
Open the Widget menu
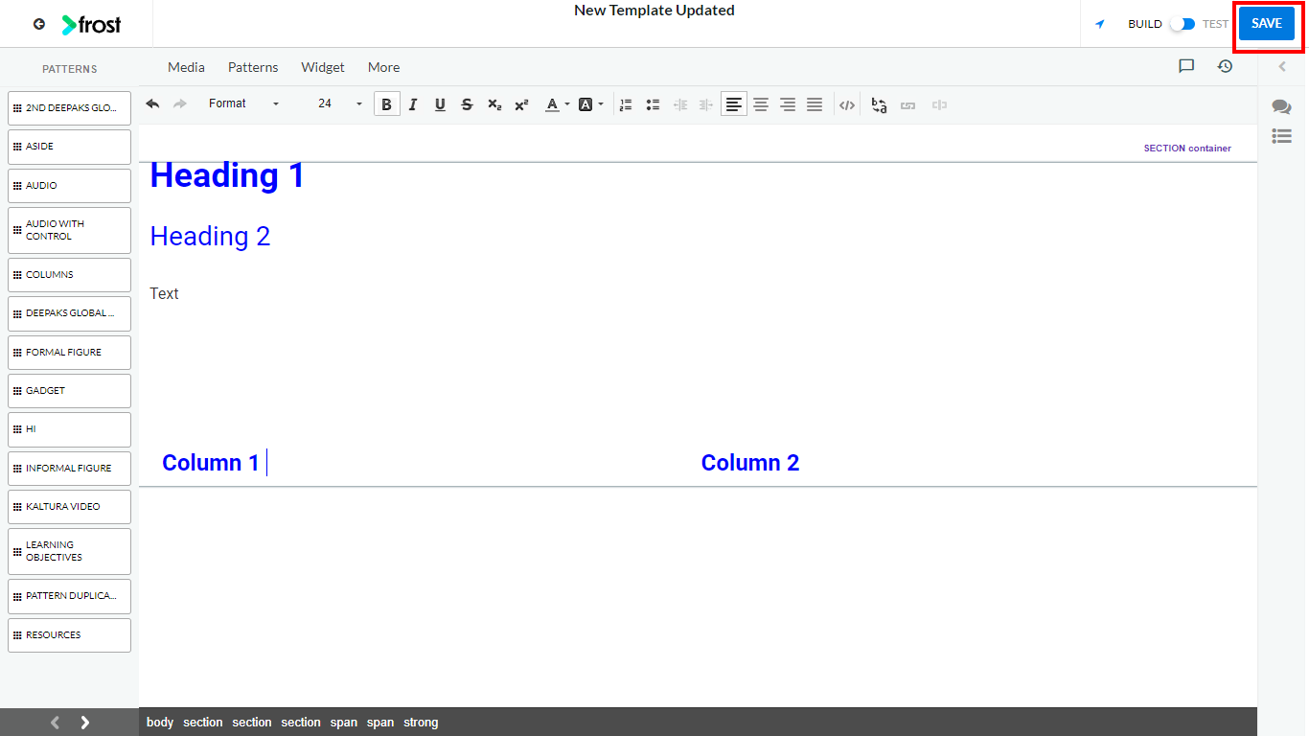(323, 67)
